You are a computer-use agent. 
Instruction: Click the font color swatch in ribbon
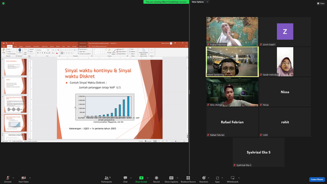(57, 53)
